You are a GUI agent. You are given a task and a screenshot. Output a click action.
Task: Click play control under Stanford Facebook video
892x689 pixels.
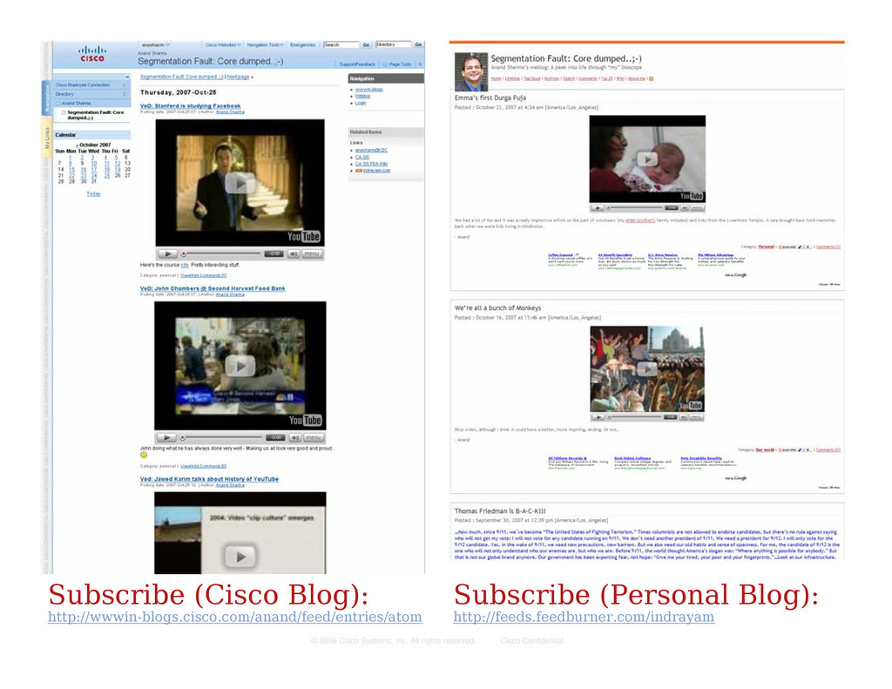(167, 253)
